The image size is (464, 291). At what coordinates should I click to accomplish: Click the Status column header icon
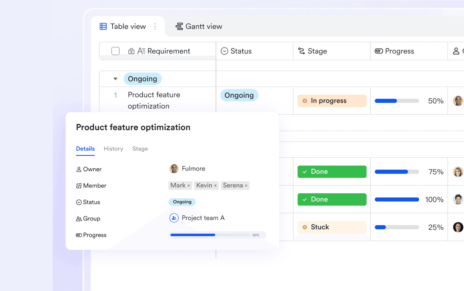click(x=224, y=51)
